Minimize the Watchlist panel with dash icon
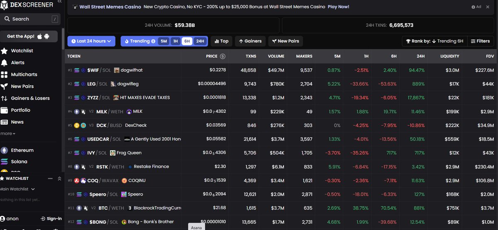 [x=50, y=179]
